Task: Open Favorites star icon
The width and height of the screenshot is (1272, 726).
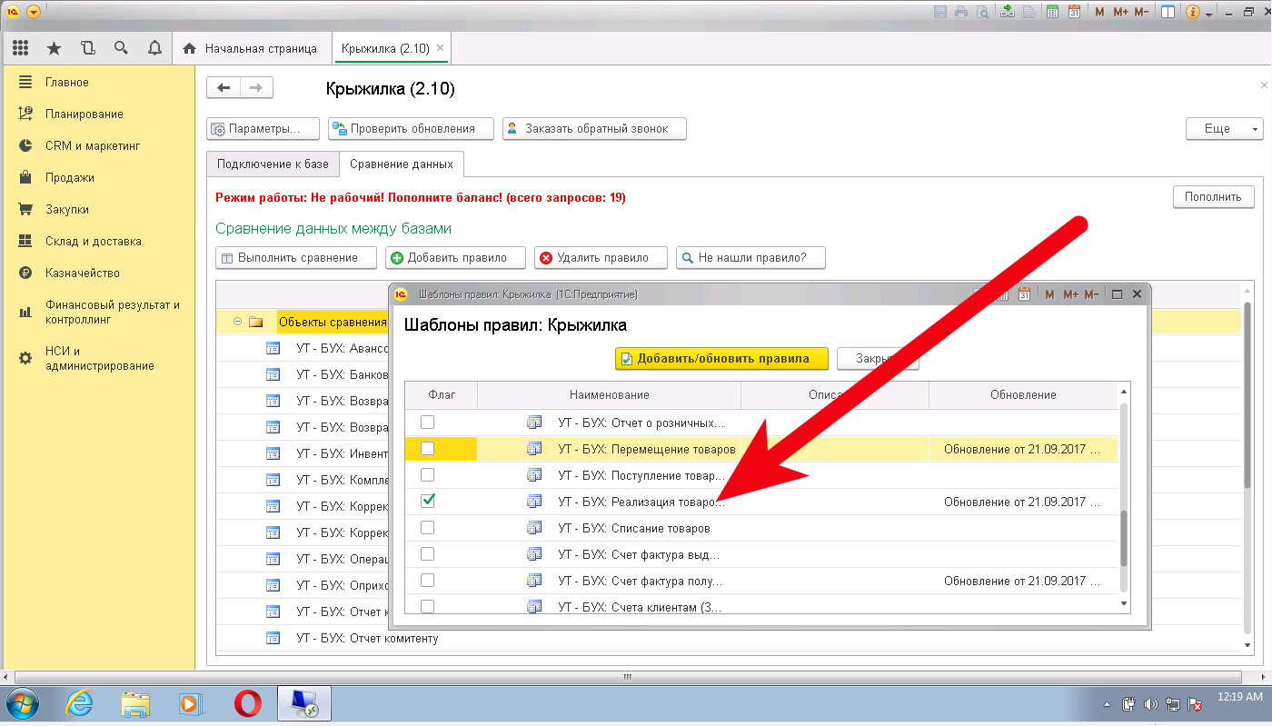Action: (x=54, y=48)
